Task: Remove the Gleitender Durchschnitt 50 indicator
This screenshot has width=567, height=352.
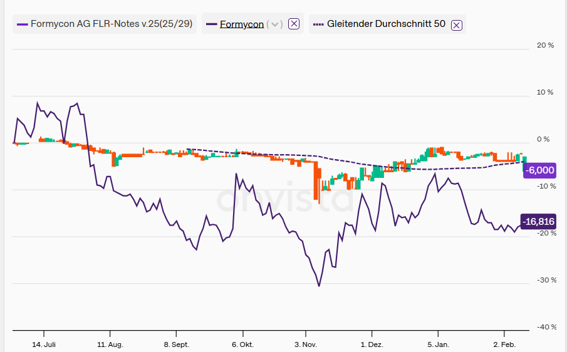Action: click(x=457, y=24)
